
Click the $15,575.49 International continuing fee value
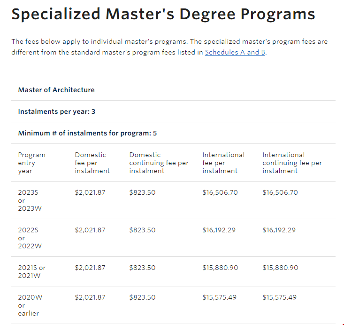pyautogui.click(x=280, y=297)
